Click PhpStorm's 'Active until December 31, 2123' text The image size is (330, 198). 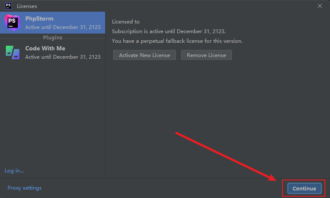click(63, 27)
